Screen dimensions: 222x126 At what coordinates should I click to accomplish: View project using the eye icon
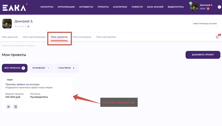tap(8, 107)
